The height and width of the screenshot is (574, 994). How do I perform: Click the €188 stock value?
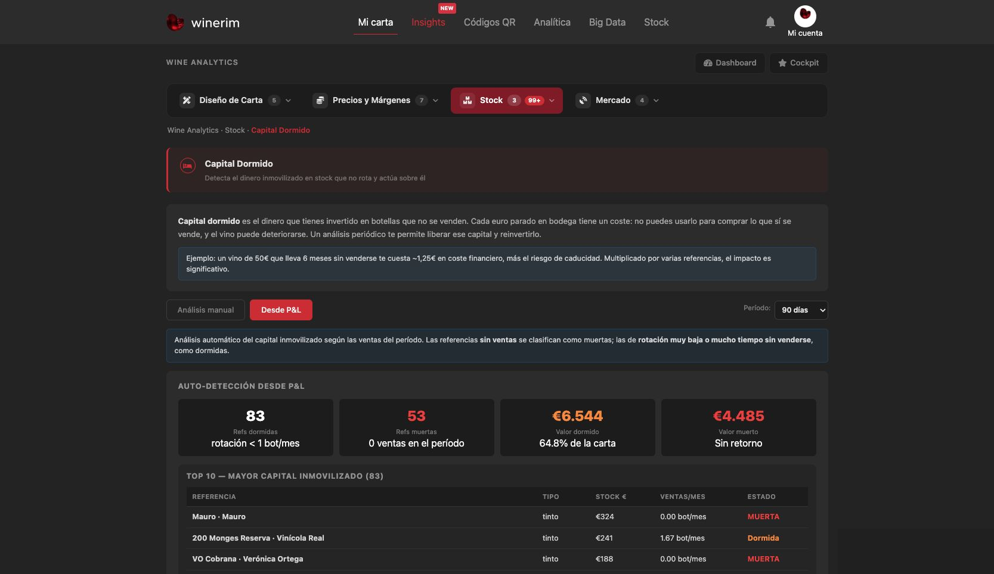point(604,559)
